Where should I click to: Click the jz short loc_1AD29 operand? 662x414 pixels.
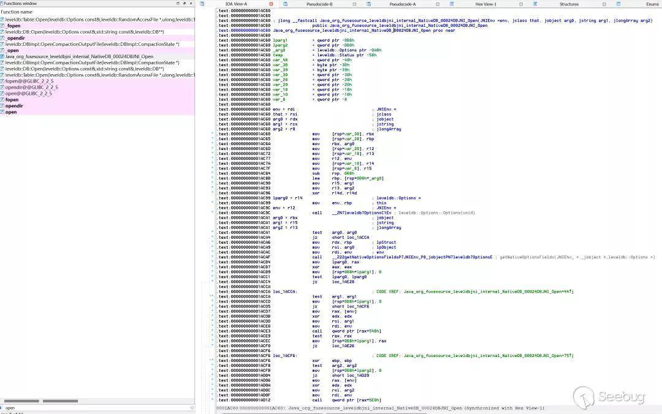pos(351,375)
